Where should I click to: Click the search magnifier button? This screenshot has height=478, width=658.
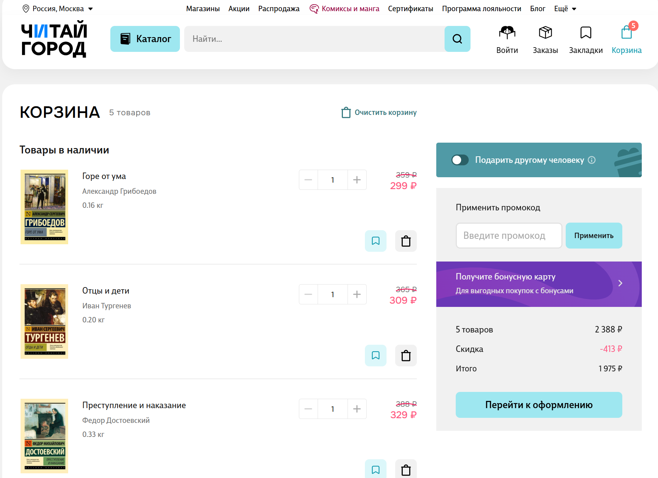(x=457, y=39)
